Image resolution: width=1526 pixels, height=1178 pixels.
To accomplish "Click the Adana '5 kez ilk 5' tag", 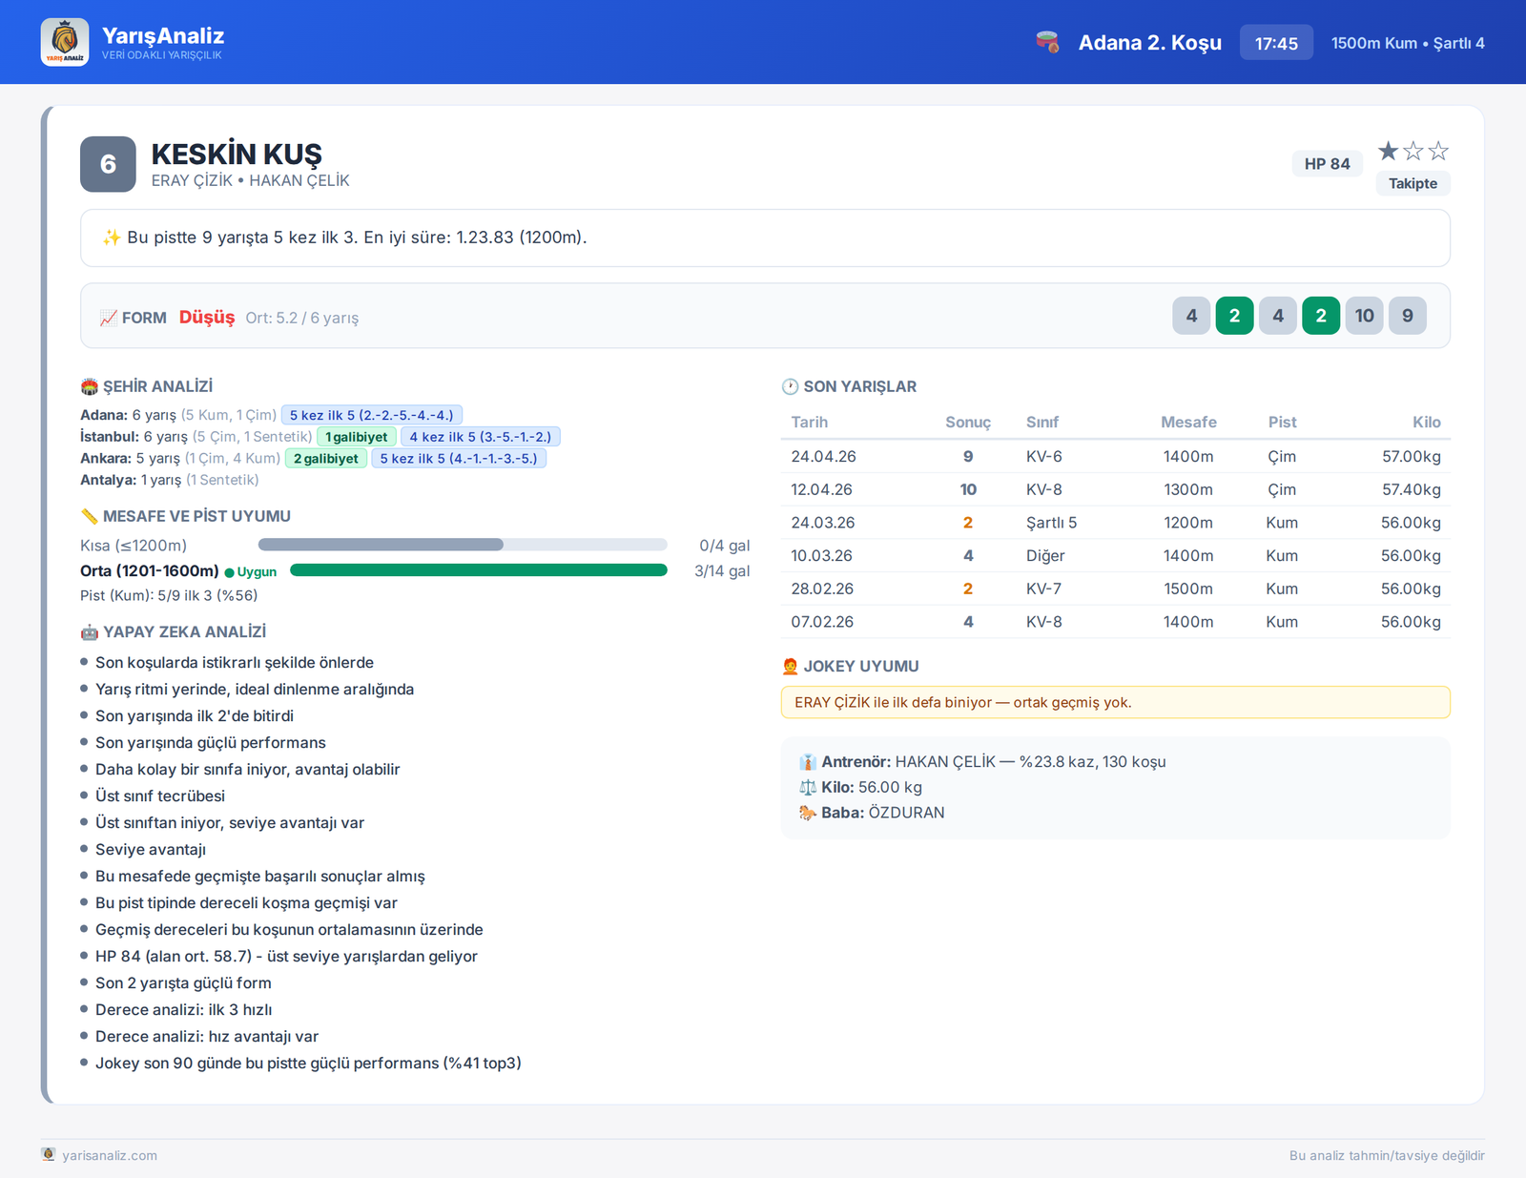I will coord(372,415).
